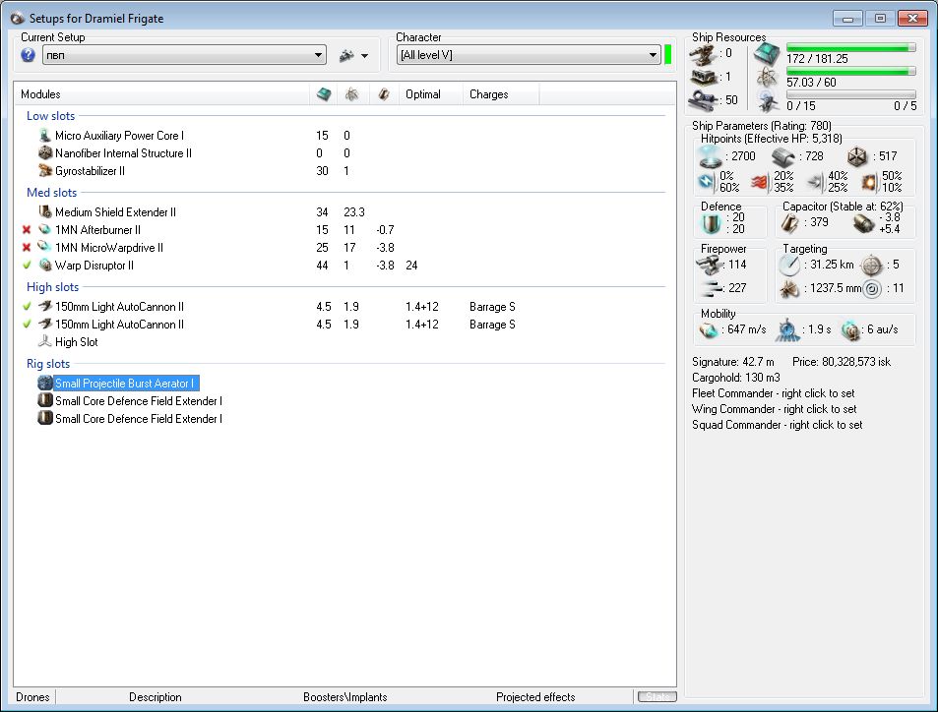Click the Micro Auxiliary Power Core icon
This screenshot has height=712, width=938.
pyautogui.click(x=45, y=135)
